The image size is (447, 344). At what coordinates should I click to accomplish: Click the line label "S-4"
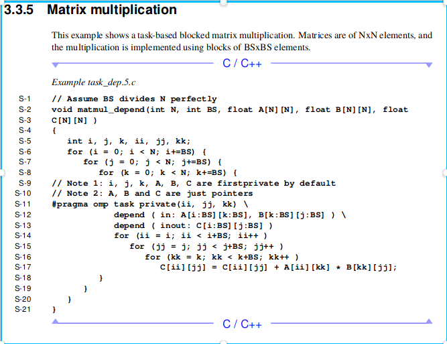pos(25,130)
